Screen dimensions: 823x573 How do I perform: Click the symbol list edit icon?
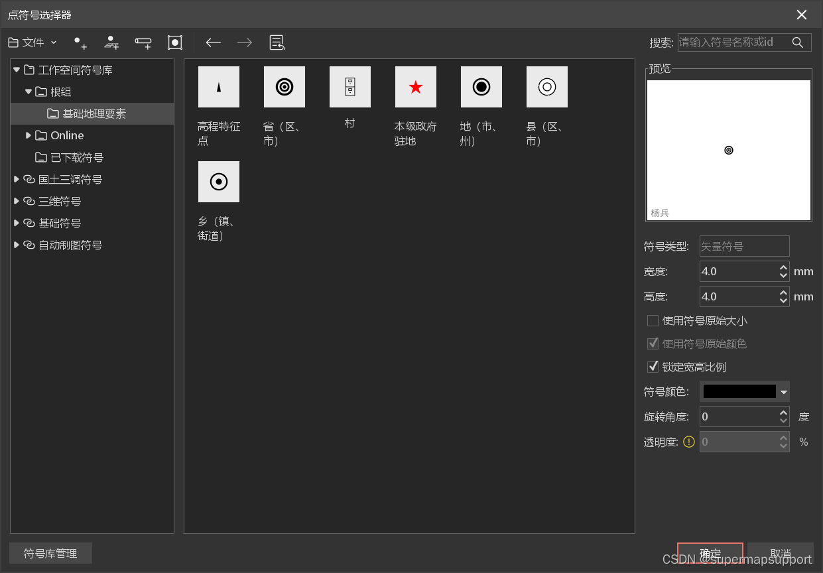(277, 42)
